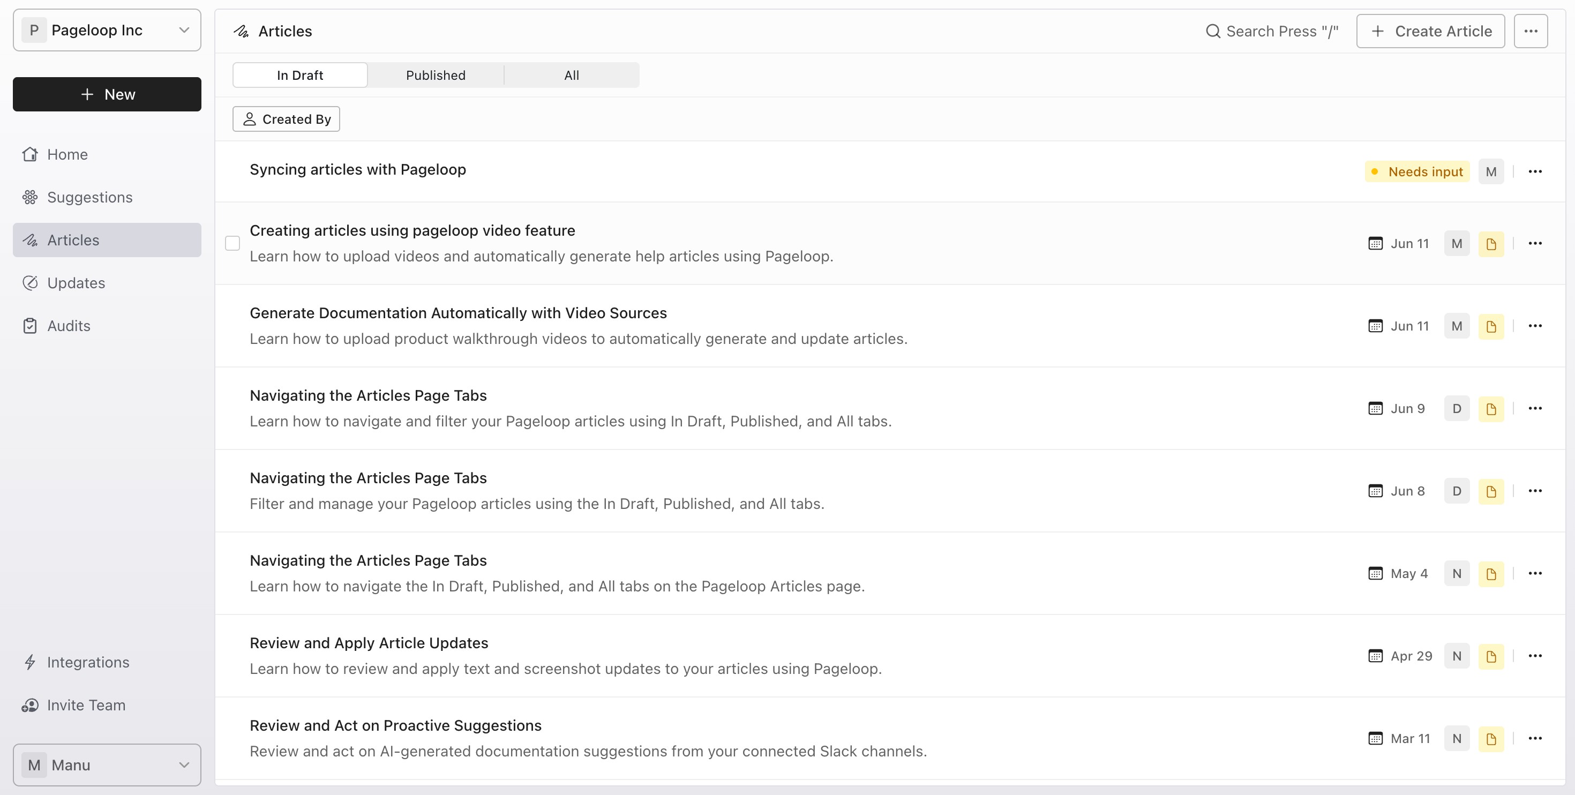Click the D avatar on the Jun 9 row
The image size is (1575, 795).
[1457, 409]
